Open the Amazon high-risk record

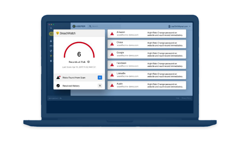click(147, 34)
